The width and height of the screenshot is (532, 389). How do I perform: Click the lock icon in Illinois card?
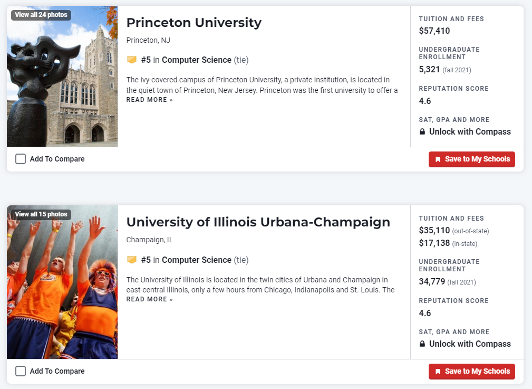(x=422, y=344)
